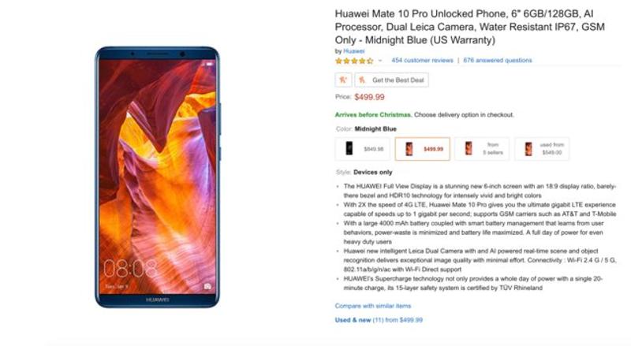The height and width of the screenshot is (346, 631).
Task: Click the phone icon in the selected $499.99 swatch
Action: 409,149
